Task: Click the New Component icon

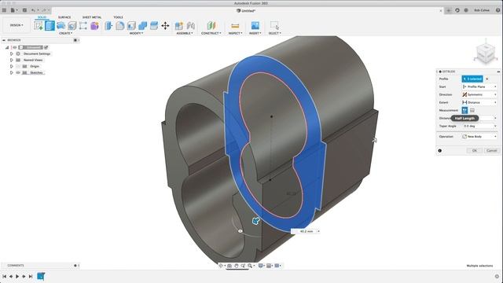Action: (179, 26)
